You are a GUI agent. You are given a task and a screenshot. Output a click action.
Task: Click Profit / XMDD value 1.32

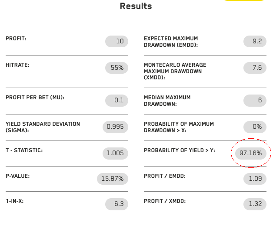(x=255, y=204)
